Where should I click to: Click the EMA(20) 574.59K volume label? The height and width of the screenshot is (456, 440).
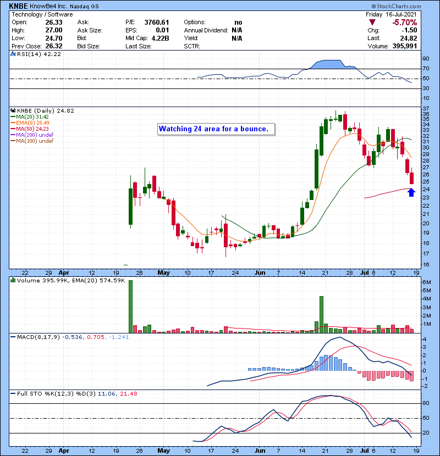point(98,280)
